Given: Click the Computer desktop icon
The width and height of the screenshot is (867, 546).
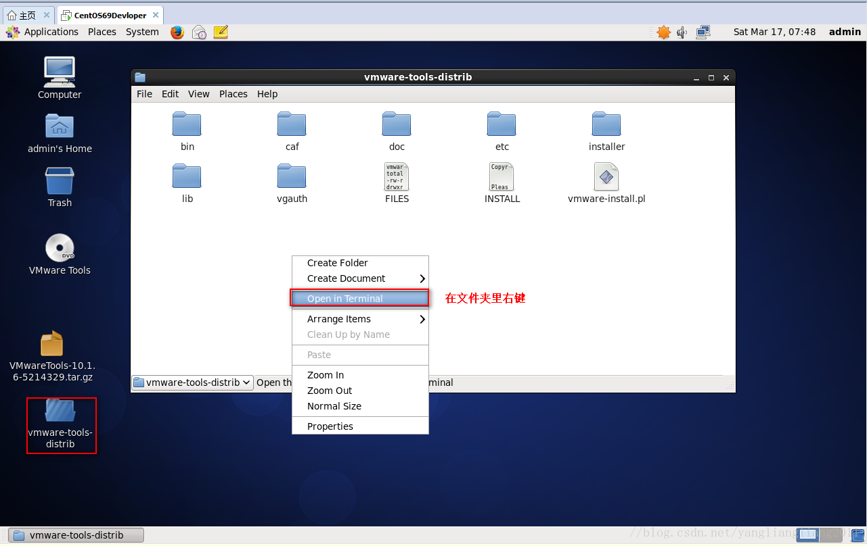Looking at the screenshot, I should pyautogui.click(x=60, y=72).
